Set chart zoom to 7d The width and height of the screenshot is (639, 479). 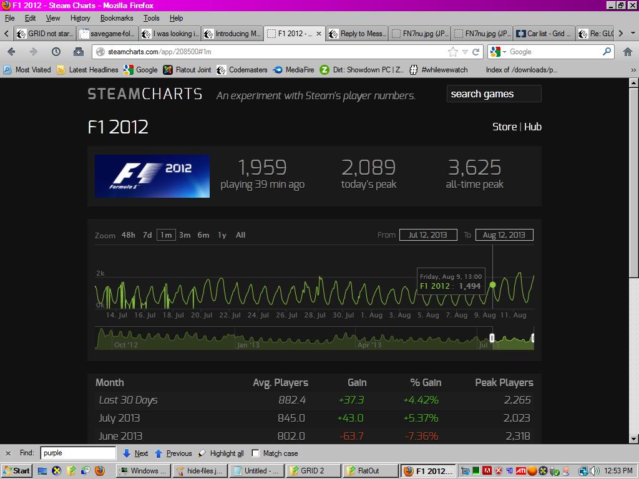[147, 235]
